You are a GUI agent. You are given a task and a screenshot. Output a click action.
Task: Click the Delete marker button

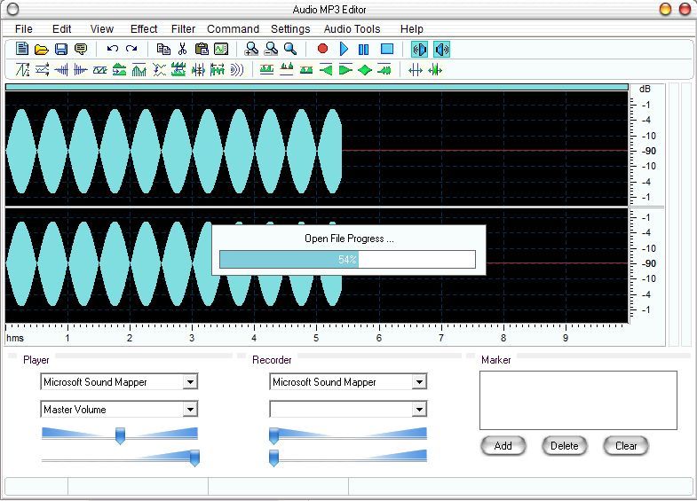click(x=565, y=445)
